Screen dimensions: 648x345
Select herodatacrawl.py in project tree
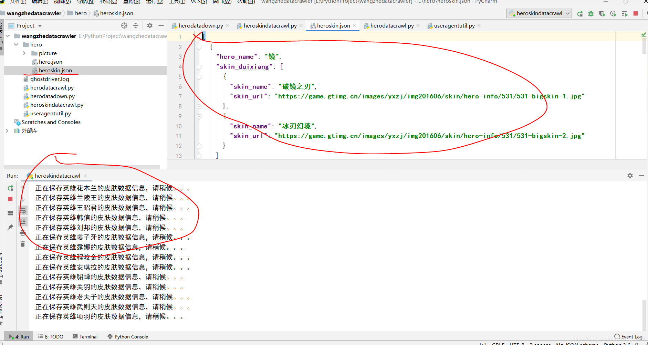click(x=52, y=87)
